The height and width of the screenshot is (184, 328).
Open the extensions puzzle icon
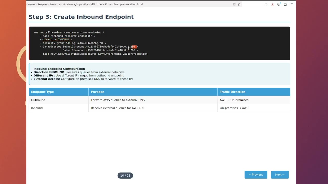(285, 4)
